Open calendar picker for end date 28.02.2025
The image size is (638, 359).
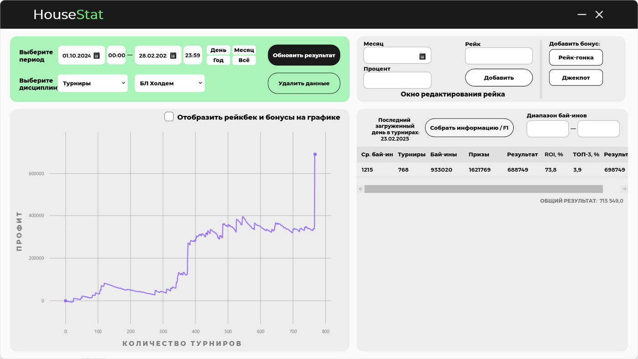click(x=173, y=55)
